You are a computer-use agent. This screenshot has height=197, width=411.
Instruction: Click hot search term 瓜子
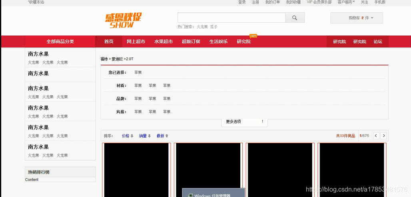[x=214, y=27]
